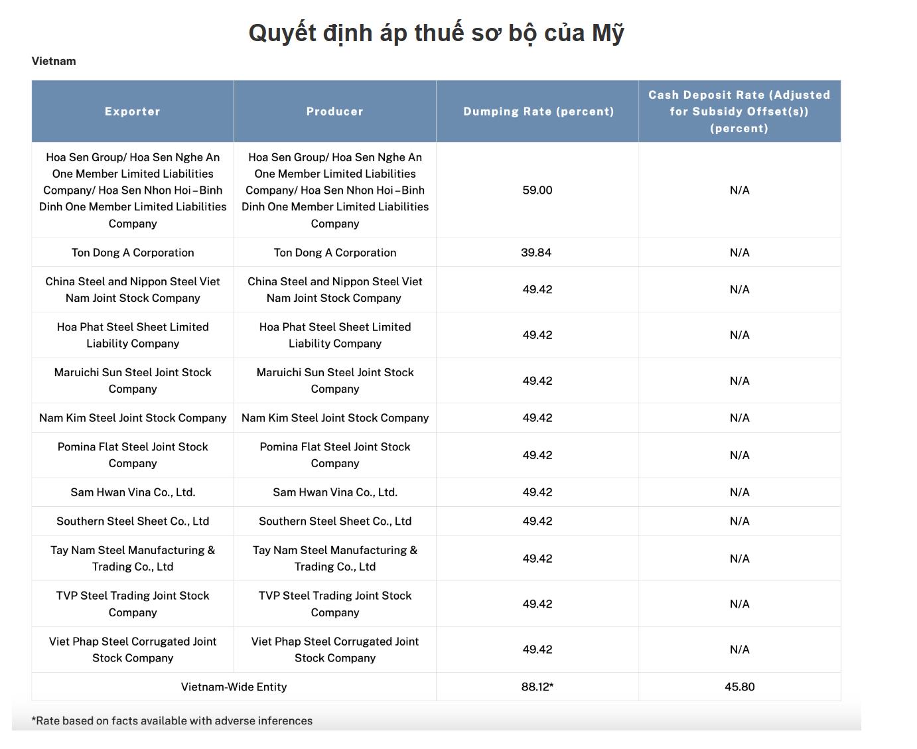Viewport: 917px width, 749px height.
Task: Select Tay Nam Steel Manufacturing & Trading
Action: click(132, 558)
